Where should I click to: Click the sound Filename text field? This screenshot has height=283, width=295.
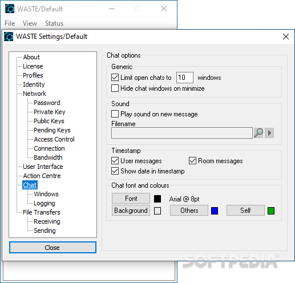click(x=182, y=133)
